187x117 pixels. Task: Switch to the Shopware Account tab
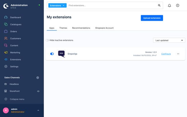(x=104, y=28)
